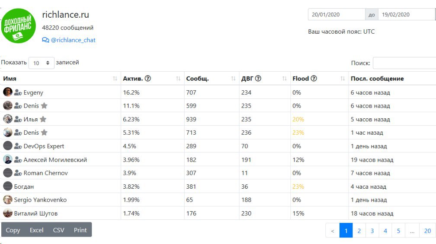Screen dimensions: 436x244
Task: Open the Flood column help icon
Action: tap(314, 79)
